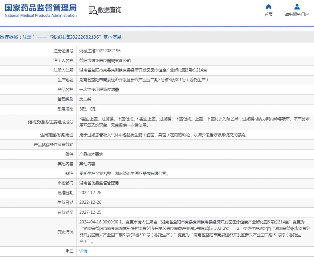
Task: Select model value B型、C型
Action: pyautogui.click(x=88, y=109)
